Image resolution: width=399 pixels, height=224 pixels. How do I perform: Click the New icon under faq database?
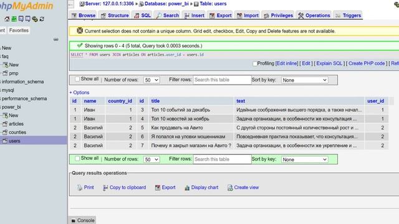pyautogui.click(x=5, y=65)
